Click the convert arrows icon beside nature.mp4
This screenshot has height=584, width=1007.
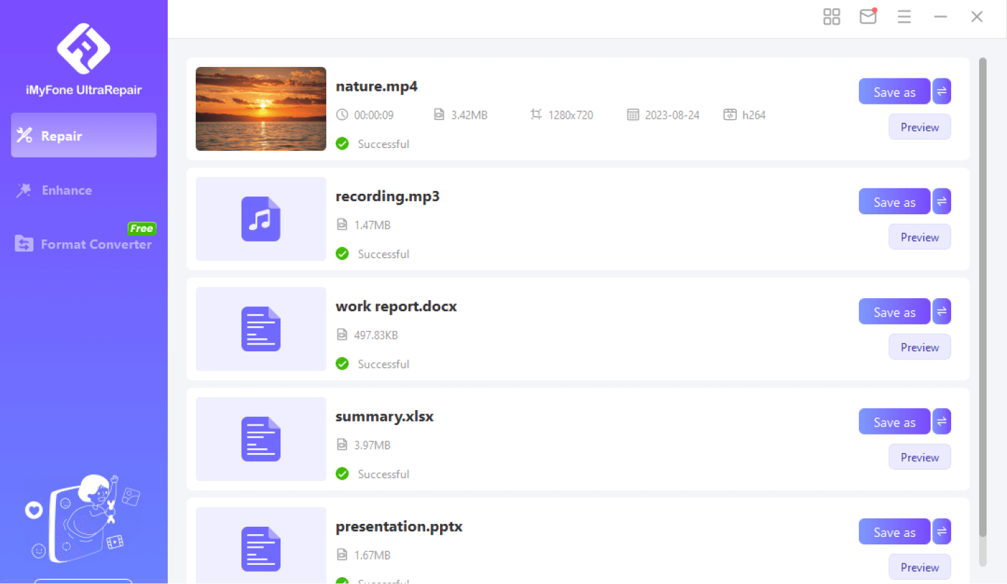coord(942,91)
